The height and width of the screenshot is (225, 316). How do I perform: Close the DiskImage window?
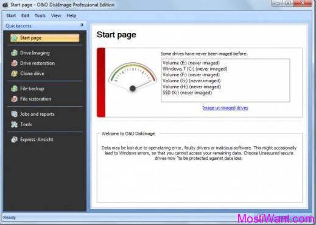click(x=303, y=3)
